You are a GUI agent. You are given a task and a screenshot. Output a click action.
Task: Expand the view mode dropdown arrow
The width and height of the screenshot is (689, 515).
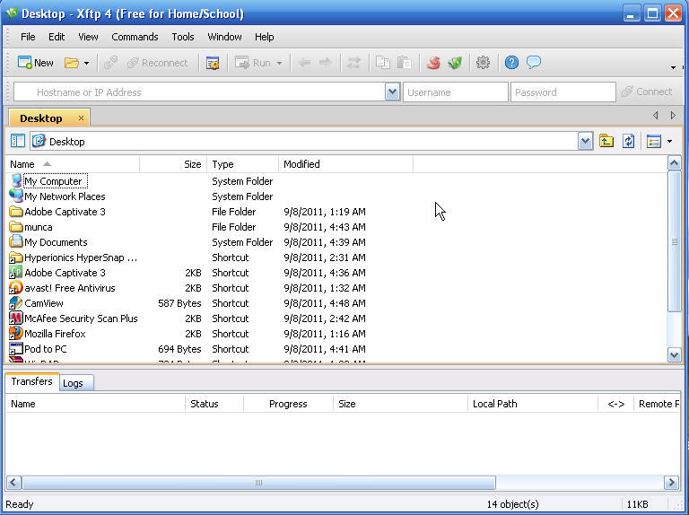pos(669,142)
